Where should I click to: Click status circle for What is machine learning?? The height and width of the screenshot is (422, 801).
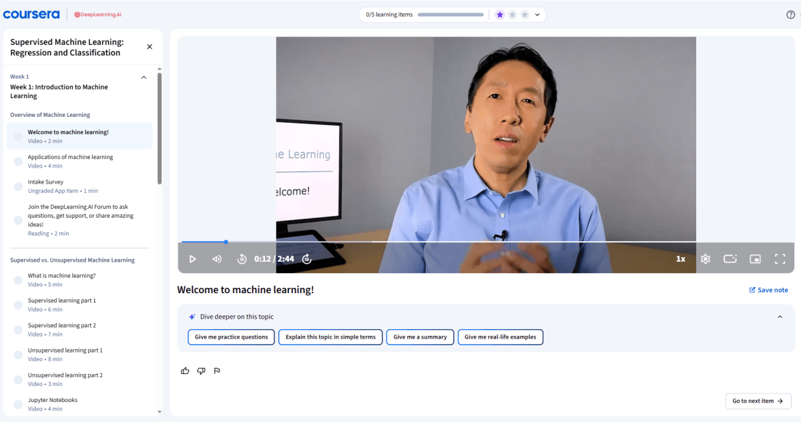coord(18,280)
